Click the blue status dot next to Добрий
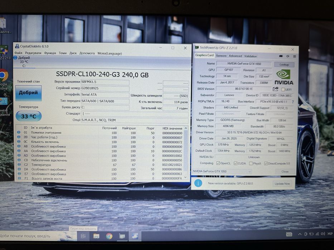This screenshot has height=250, width=334. tap(15, 57)
